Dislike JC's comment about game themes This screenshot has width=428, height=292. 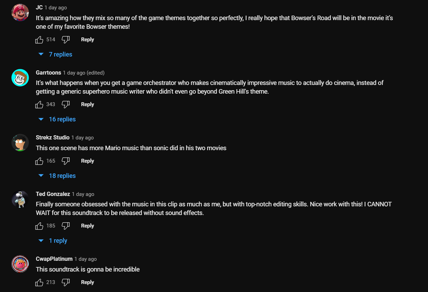(x=66, y=39)
